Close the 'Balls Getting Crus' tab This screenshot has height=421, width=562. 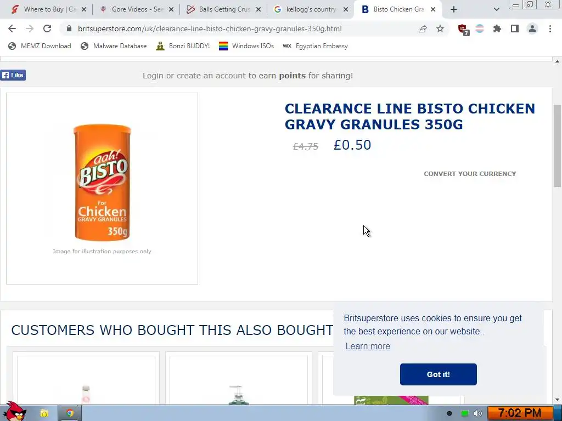(258, 9)
